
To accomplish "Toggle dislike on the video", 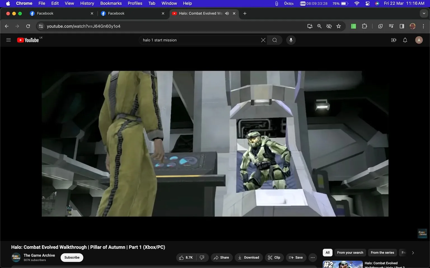I will click(x=202, y=257).
